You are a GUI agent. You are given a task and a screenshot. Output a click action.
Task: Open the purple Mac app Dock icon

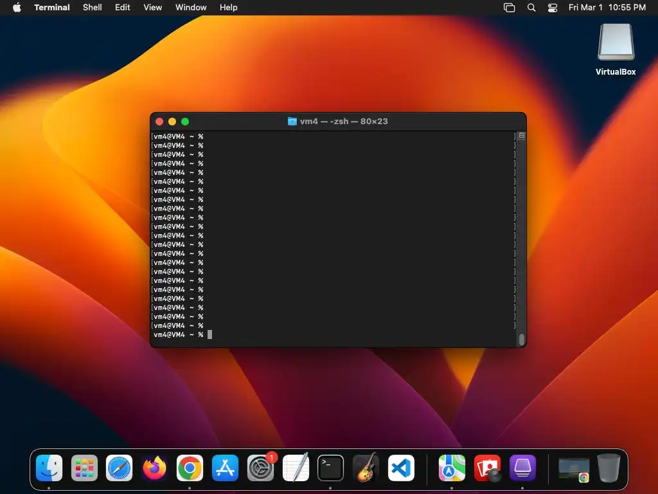point(522,468)
